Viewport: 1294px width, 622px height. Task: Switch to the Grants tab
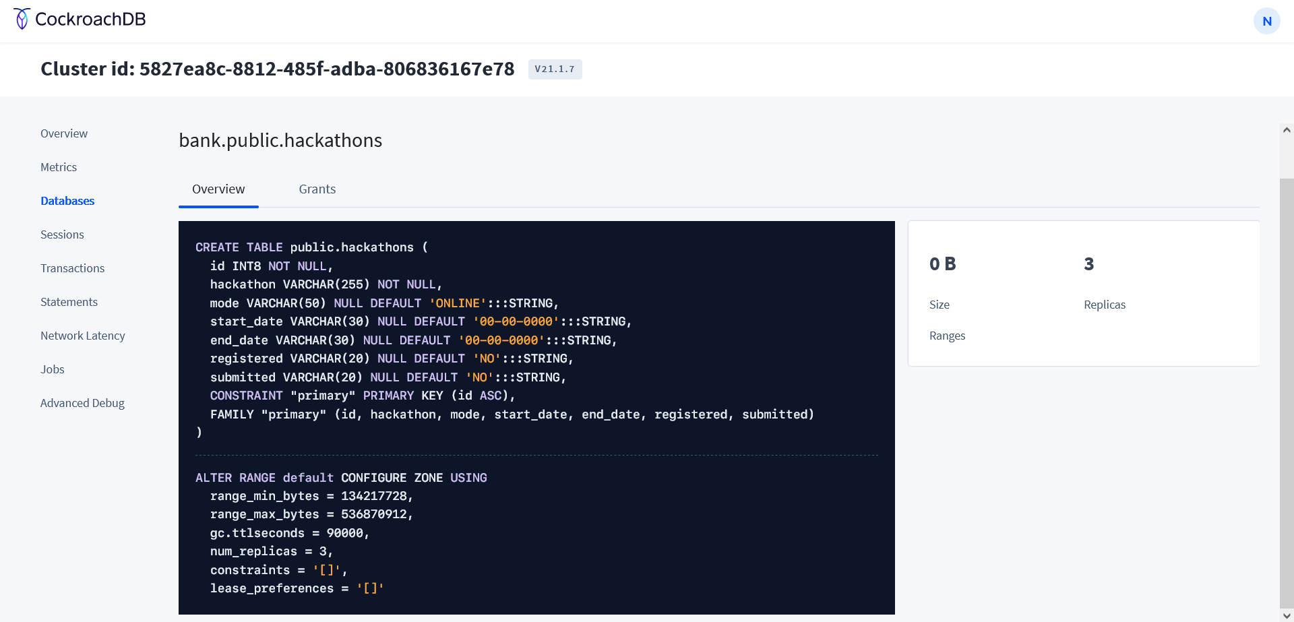tap(317, 189)
